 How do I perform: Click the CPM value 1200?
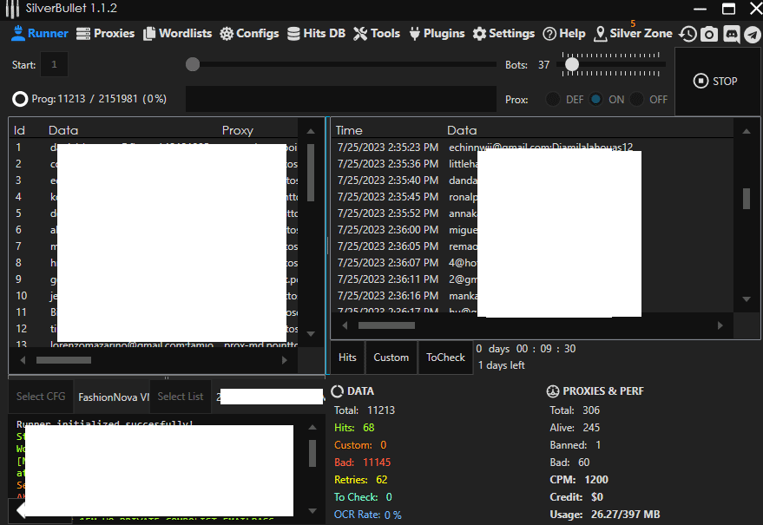[596, 480]
